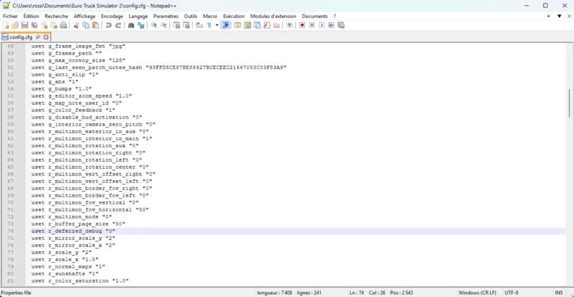Start macro recording with red dot
The height and width of the screenshot is (297, 574).
[302, 25]
